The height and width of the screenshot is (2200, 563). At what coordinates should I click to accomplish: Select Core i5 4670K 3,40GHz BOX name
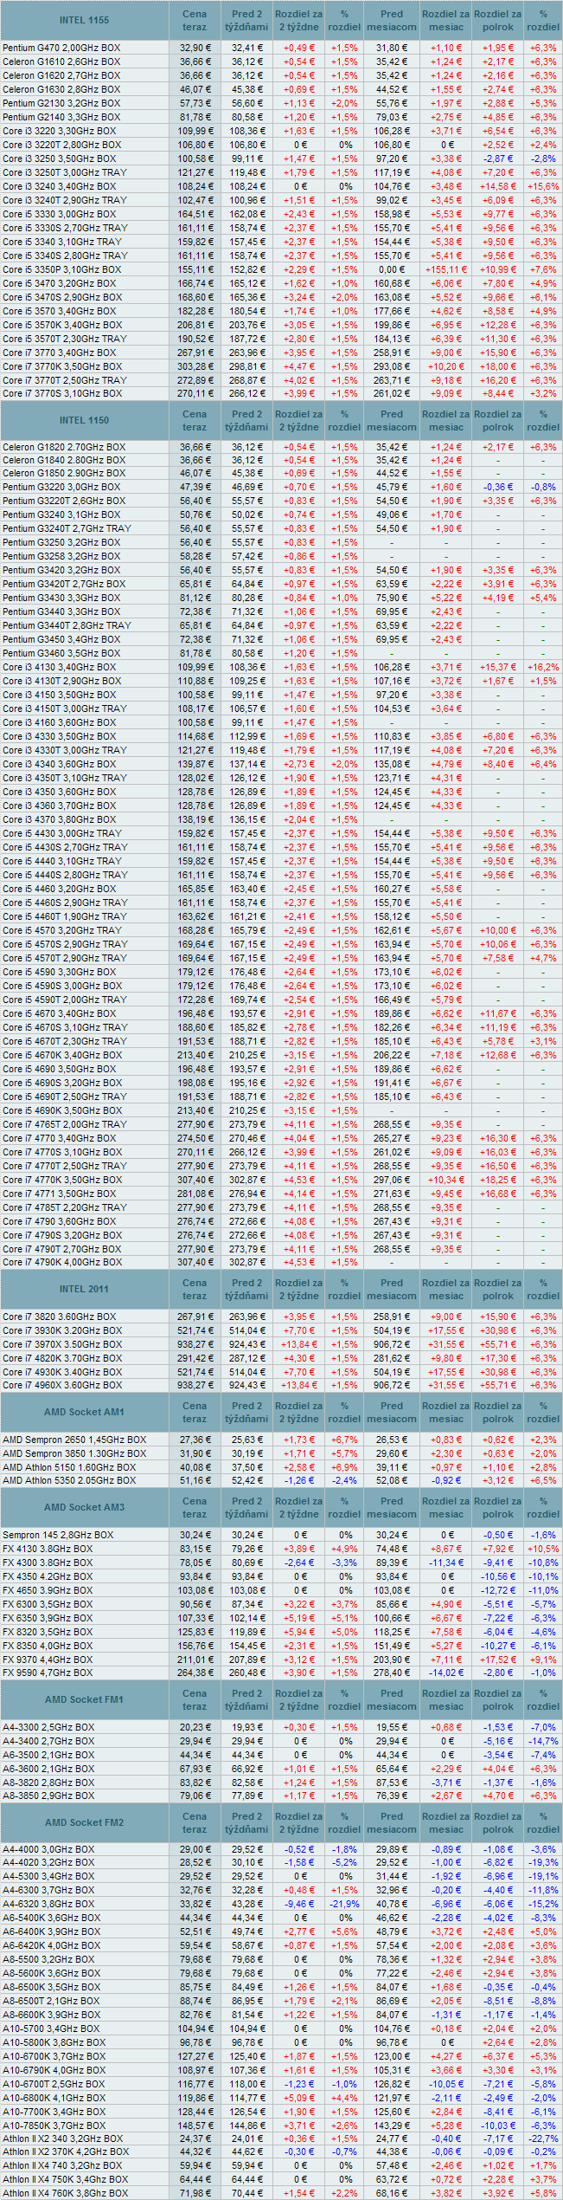pyautogui.click(x=62, y=1055)
